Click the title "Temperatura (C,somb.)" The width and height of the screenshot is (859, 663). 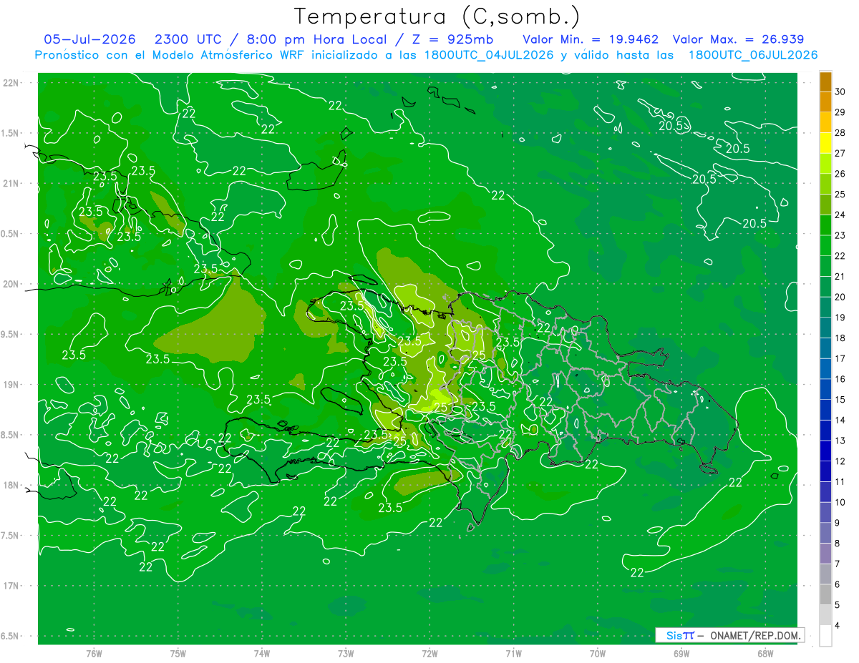click(x=437, y=16)
